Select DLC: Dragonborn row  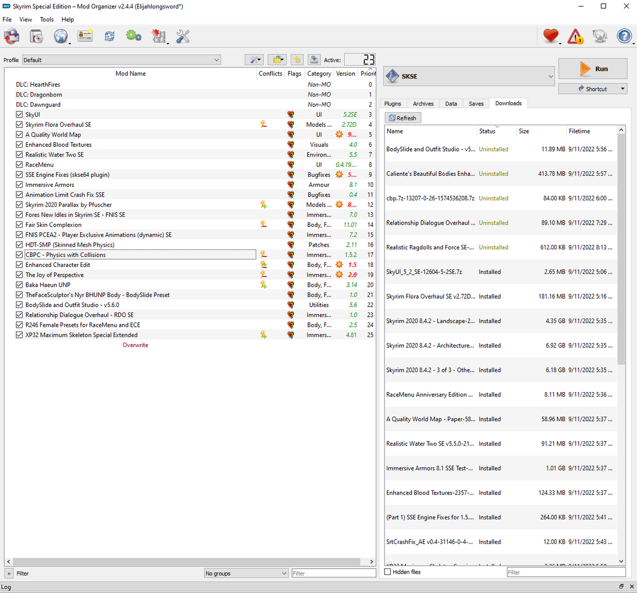[x=194, y=94]
